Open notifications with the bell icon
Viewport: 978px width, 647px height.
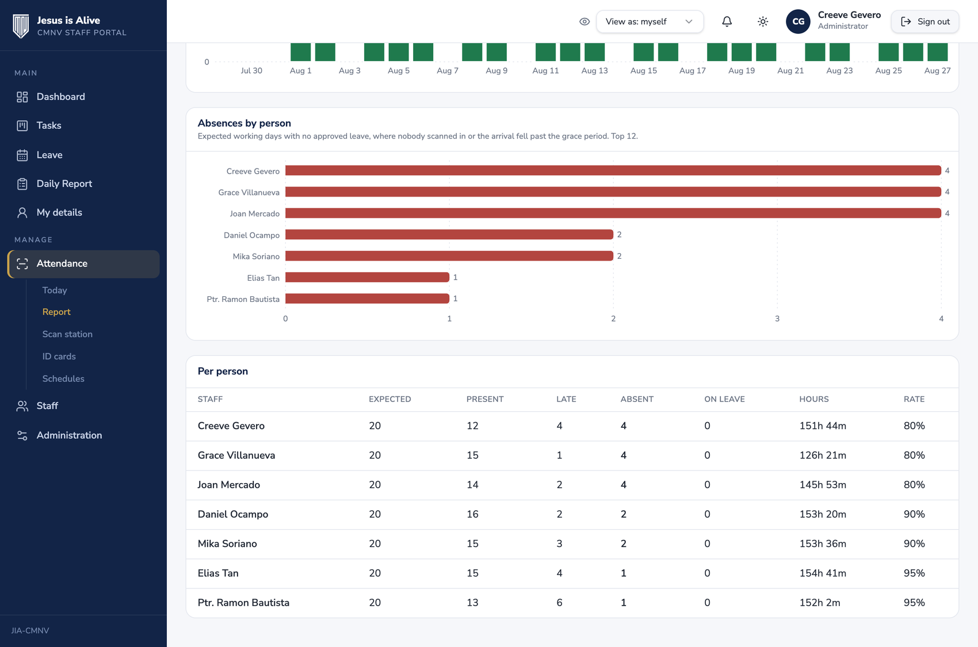click(727, 22)
